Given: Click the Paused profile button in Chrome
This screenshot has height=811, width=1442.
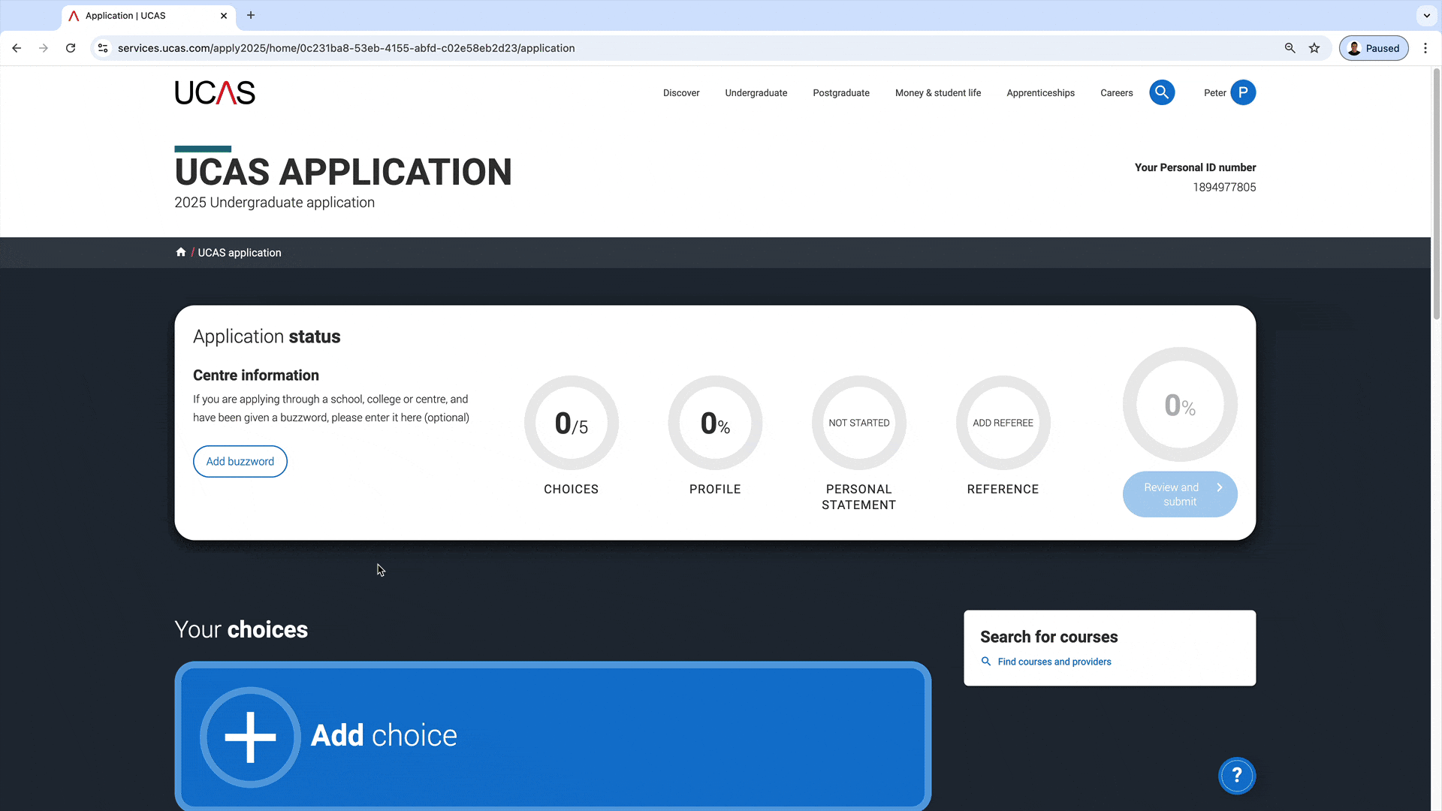Looking at the screenshot, I should coord(1374,48).
